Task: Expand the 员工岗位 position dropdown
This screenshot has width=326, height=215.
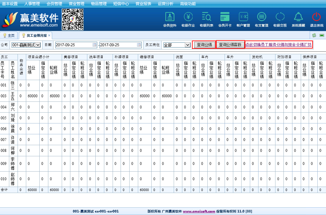Action: [x=187, y=45]
